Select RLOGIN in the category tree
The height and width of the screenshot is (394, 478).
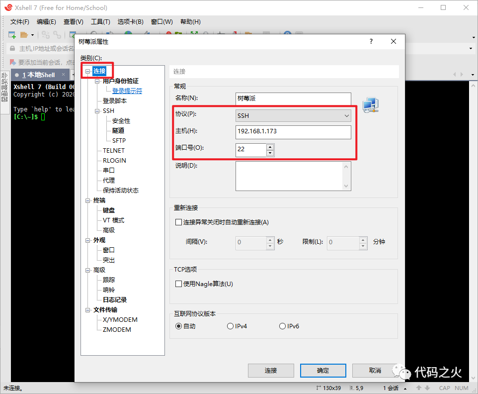114,161
